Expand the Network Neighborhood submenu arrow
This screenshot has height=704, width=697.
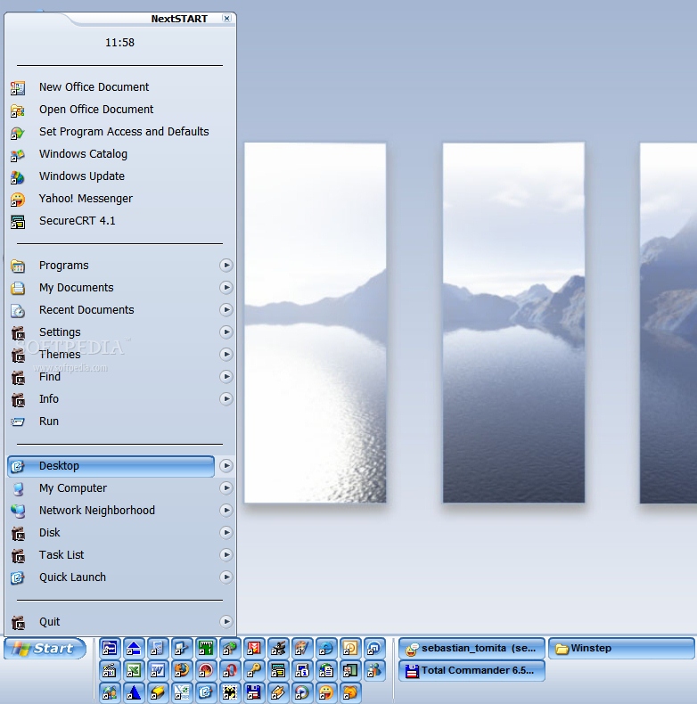(226, 510)
